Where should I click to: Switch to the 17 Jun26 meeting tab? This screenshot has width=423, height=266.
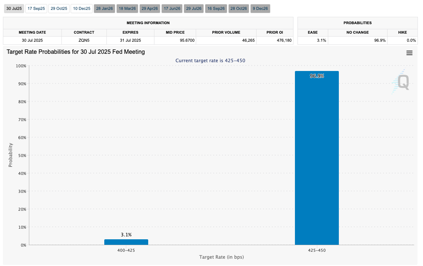click(x=172, y=8)
